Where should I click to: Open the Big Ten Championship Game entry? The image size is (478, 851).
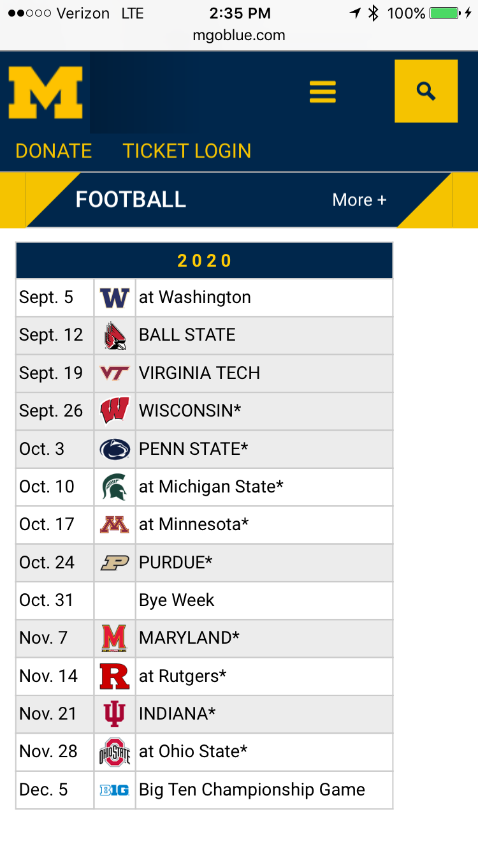point(252,790)
